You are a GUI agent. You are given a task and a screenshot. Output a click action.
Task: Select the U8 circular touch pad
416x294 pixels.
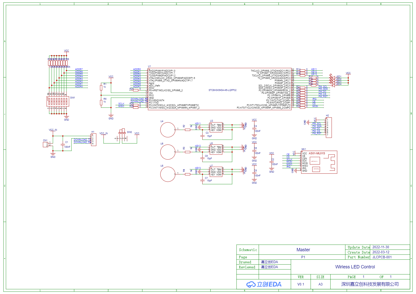pyautogui.click(x=168, y=174)
